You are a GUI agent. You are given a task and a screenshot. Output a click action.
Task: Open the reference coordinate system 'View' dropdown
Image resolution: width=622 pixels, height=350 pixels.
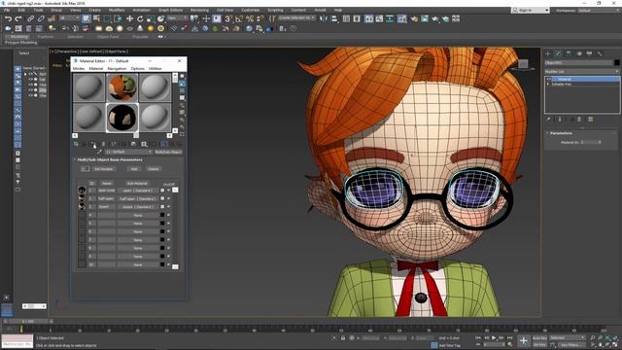(177, 18)
